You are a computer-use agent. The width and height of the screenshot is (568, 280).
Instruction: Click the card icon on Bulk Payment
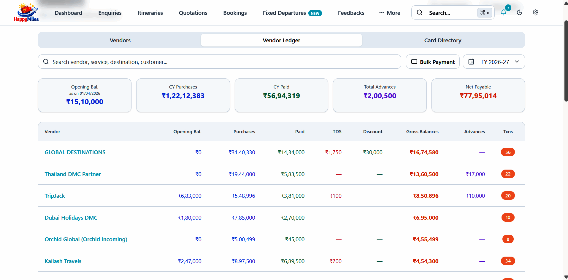point(414,62)
